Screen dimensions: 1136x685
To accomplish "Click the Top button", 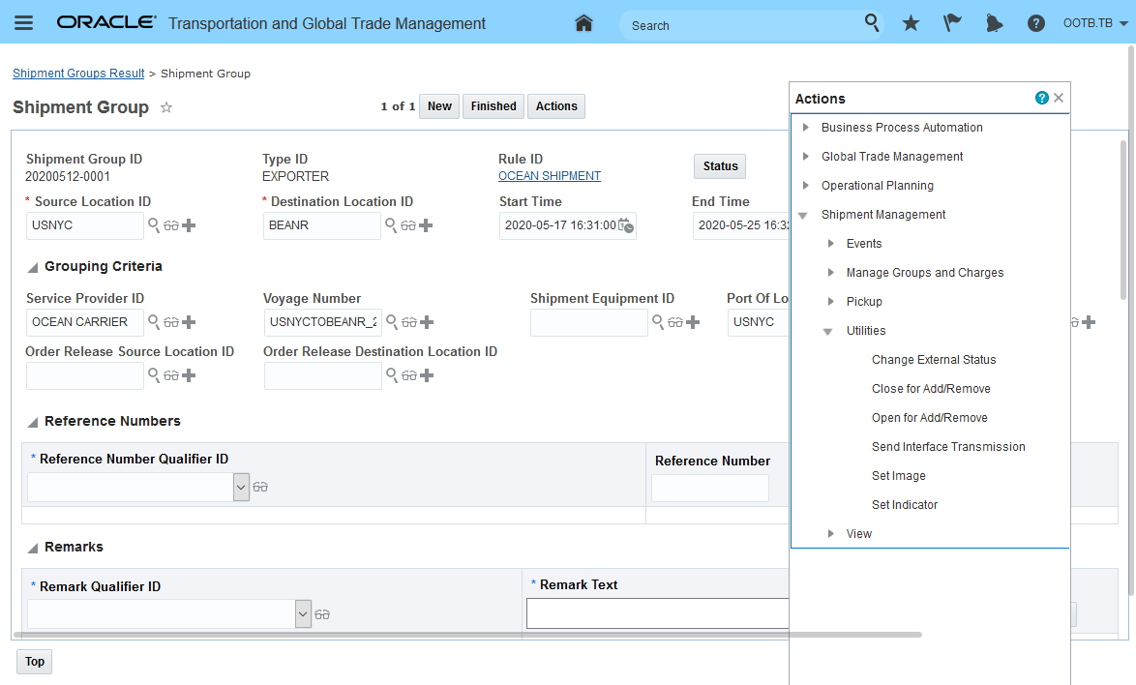I will pyautogui.click(x=35, y=661).
